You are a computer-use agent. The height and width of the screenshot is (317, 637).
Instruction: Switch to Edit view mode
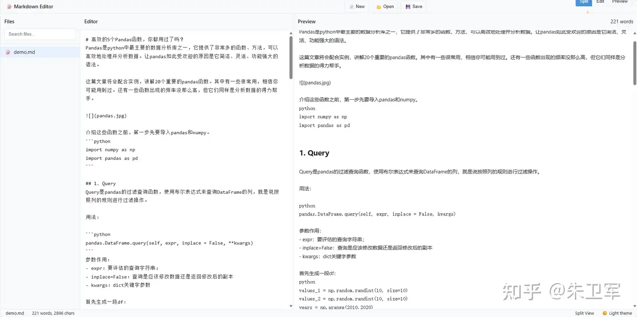tap(600, 2)
